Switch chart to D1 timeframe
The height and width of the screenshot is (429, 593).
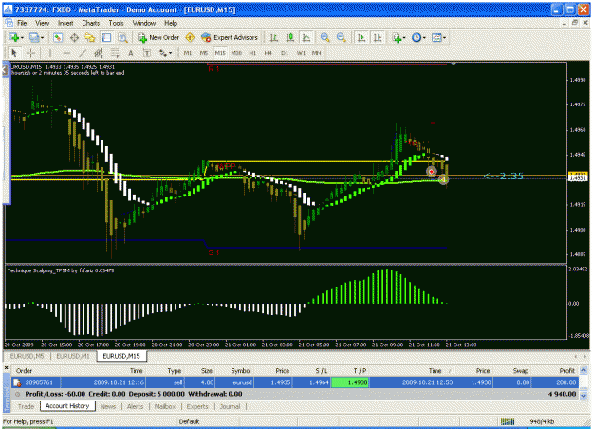(x=285, y=53)
